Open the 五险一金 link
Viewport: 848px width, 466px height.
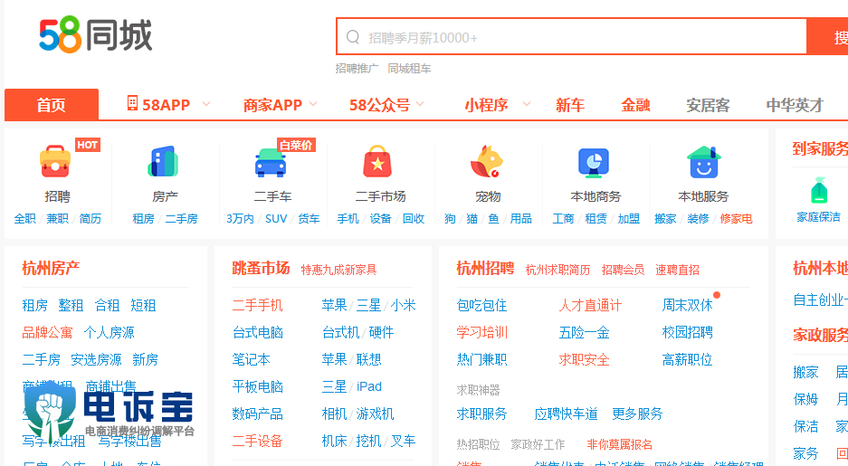point(584,332)
